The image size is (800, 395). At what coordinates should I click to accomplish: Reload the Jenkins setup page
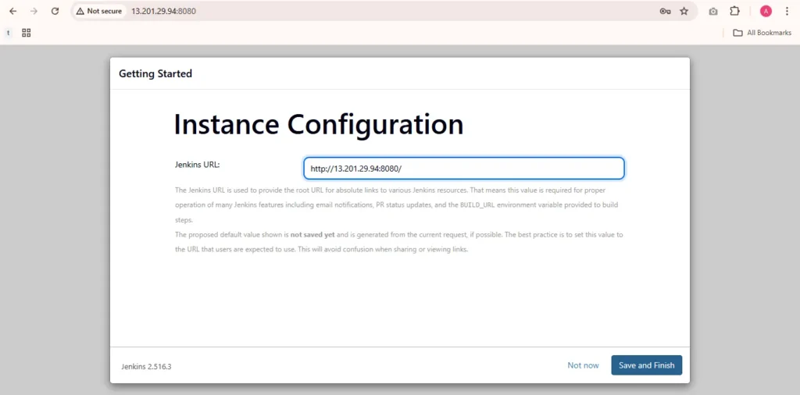(55, 12)
